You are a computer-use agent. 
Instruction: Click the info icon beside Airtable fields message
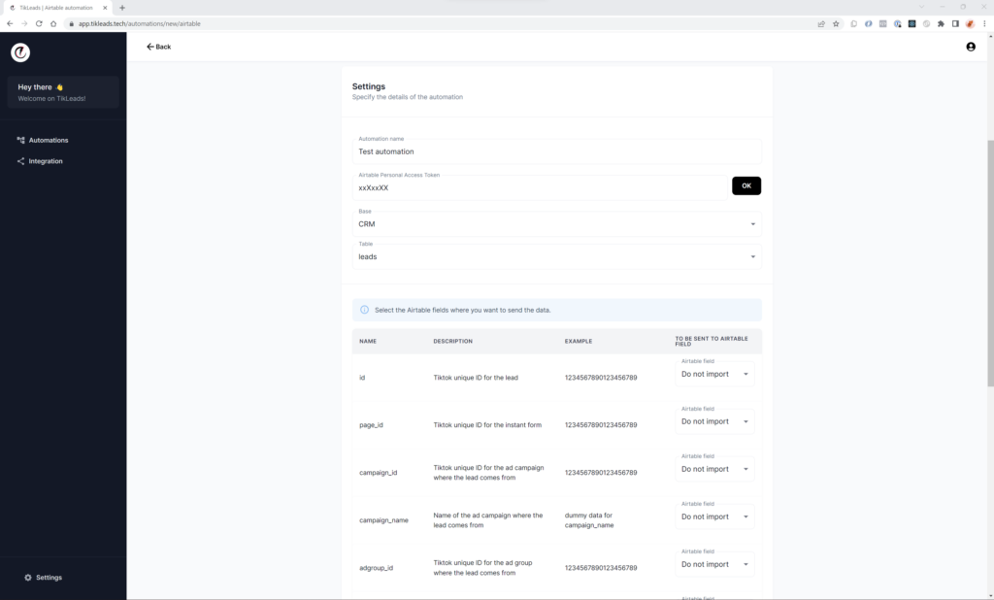click(x=363, y=310)
